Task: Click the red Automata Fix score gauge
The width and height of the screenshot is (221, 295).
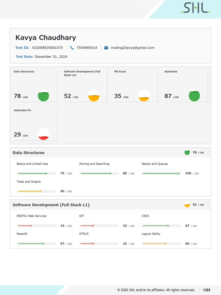Action: (43, 134)
